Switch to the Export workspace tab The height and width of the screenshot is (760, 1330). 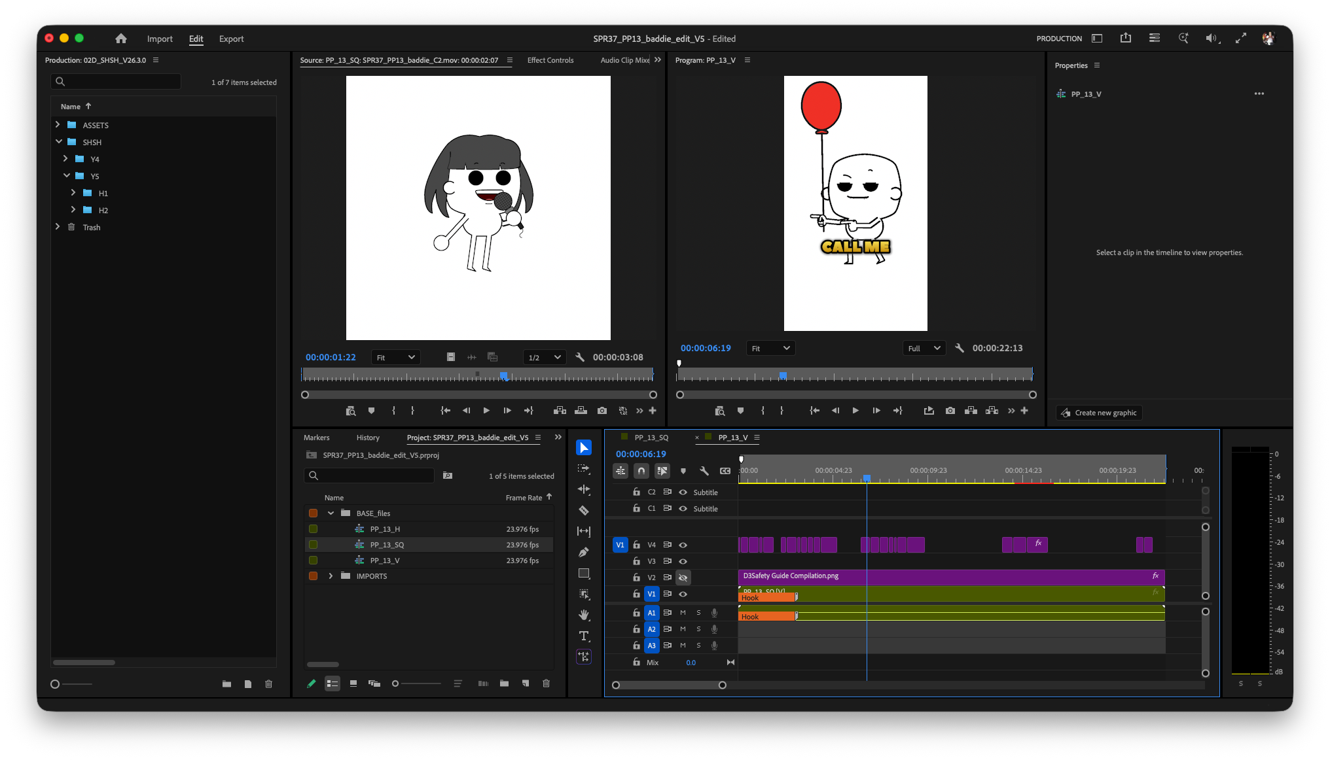pos(231,39)
